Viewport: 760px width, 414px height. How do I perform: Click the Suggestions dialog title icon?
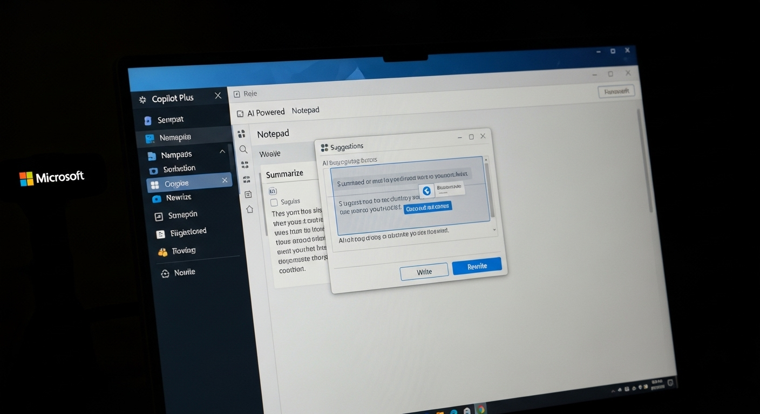click(x=324, y=147)
